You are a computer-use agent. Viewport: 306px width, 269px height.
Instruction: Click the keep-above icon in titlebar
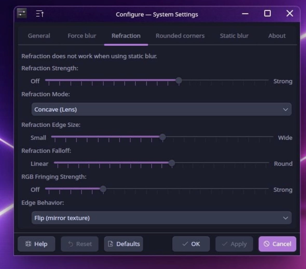point(40,14)
